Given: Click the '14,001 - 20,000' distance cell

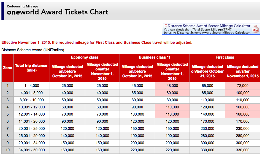Looking at the screenshot, I should pos(32,122).
